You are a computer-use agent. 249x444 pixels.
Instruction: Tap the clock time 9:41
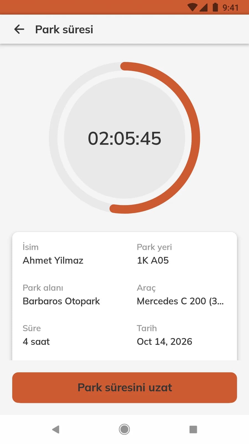230,7
